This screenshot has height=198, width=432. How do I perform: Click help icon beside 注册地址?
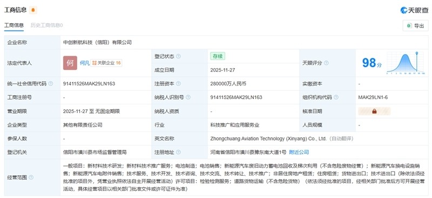178,152
